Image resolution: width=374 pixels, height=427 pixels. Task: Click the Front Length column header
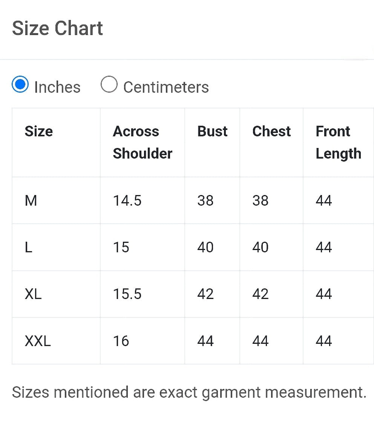point(338,142)
